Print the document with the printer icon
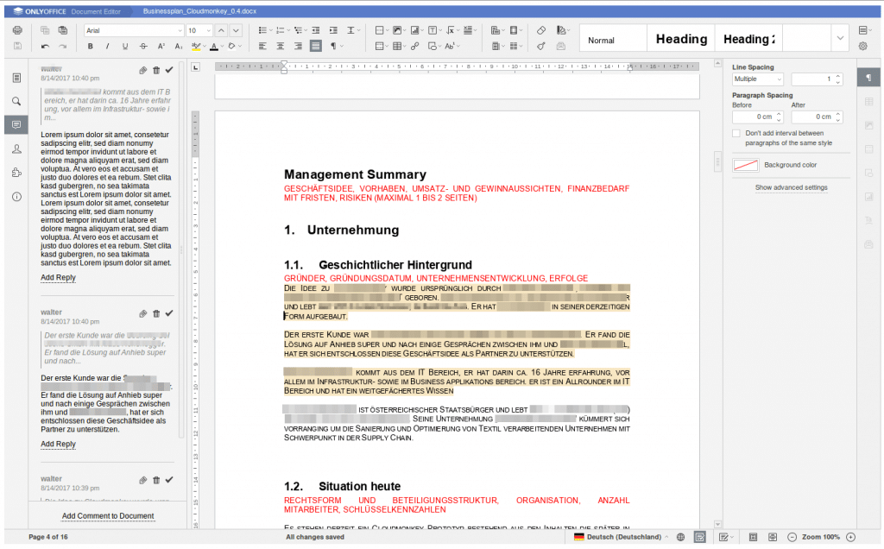The image size is (884, 549). click(x=17, y=30)
